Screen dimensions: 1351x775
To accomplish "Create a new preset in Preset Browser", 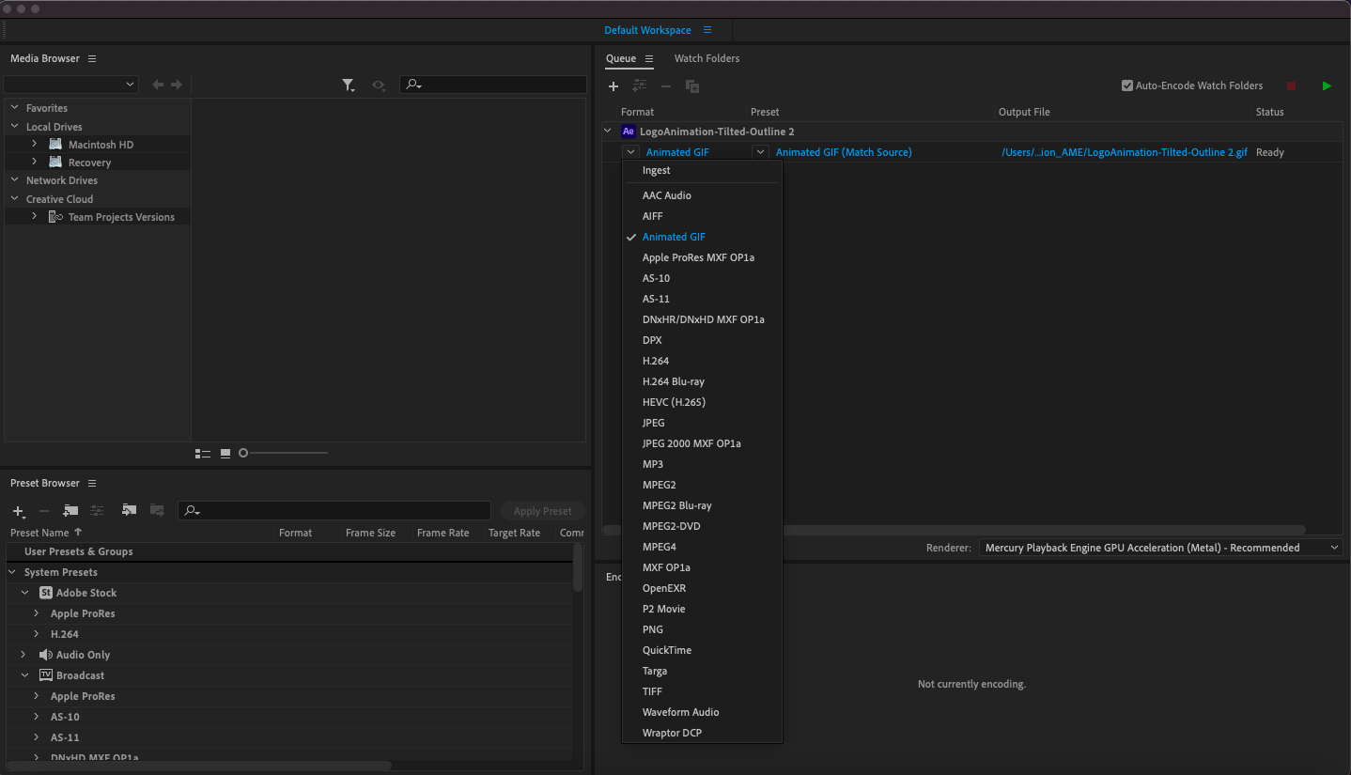I will point(17,511).
